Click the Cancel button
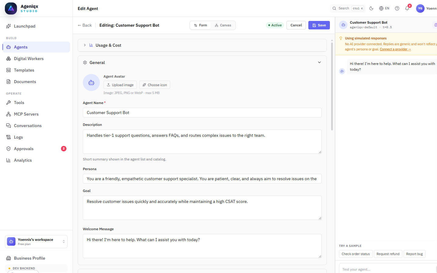437x273 pixels. coord(296,25)
